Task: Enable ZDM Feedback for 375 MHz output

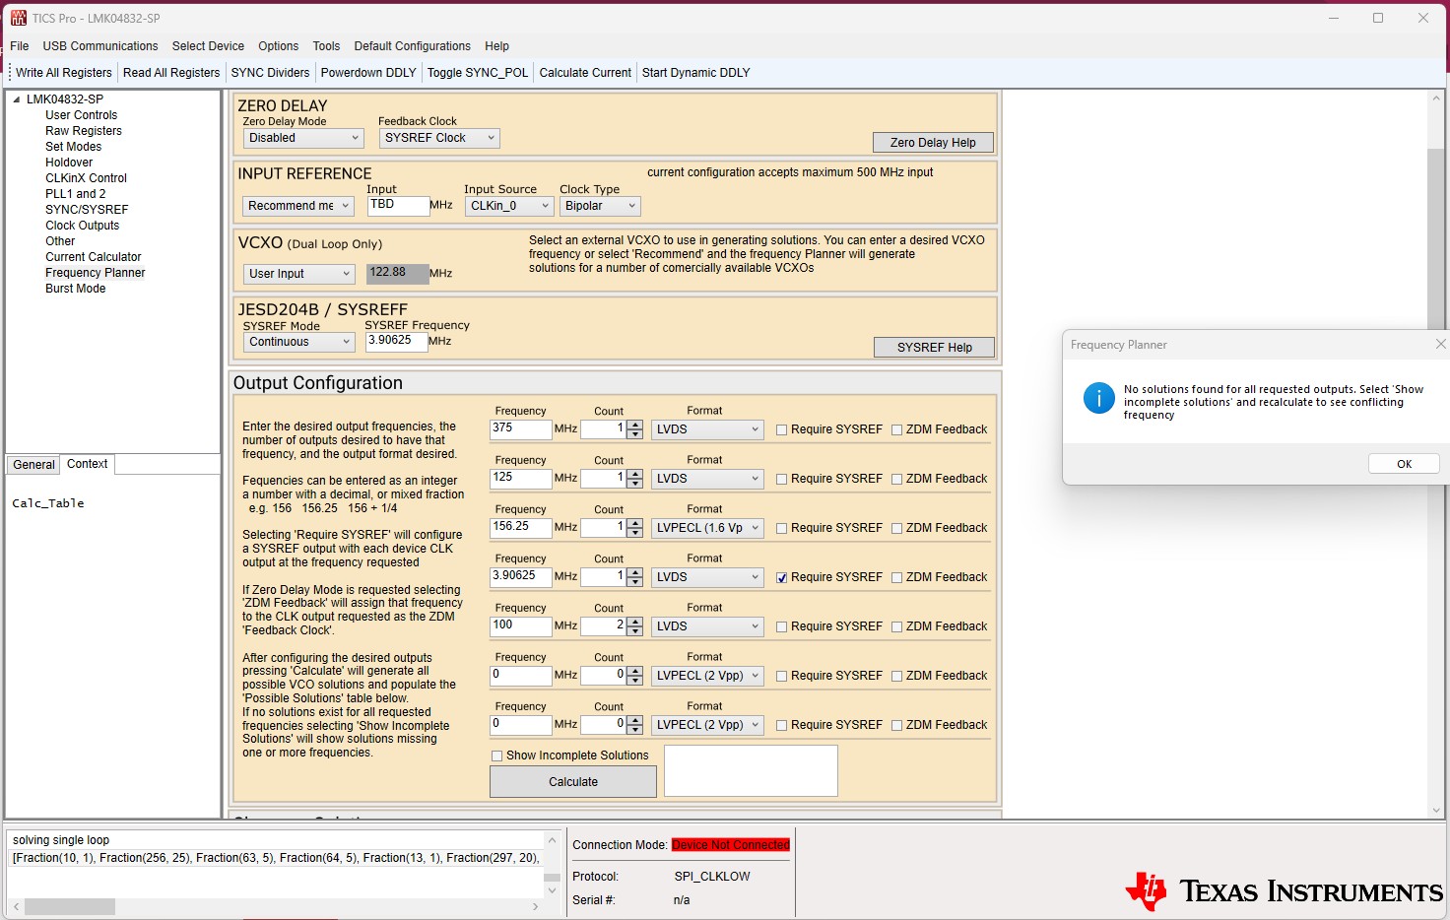Action: (896, 429)
